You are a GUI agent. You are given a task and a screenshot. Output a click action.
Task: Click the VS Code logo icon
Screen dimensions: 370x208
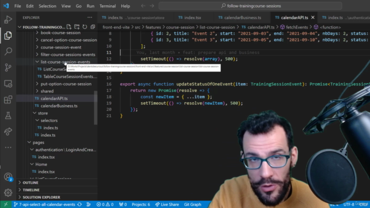(x=6, y=6)
